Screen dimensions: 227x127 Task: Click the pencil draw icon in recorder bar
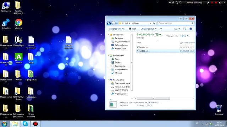coord(208,2)
